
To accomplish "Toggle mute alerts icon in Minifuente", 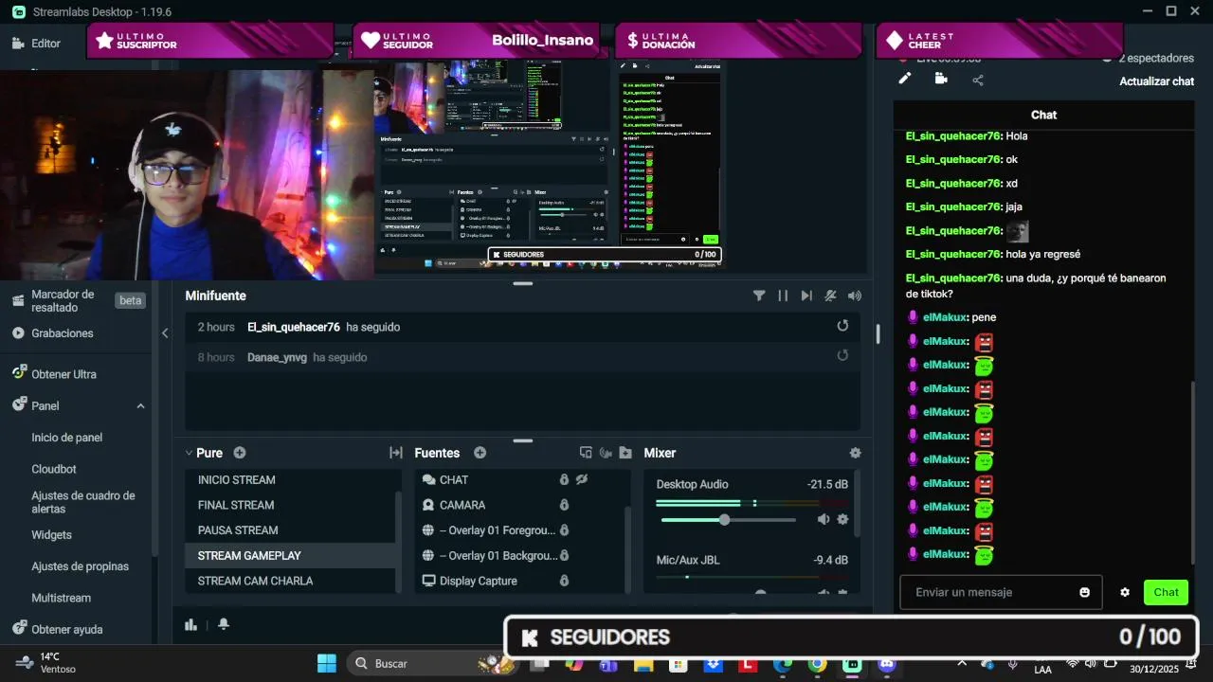I will tap(830, 296).
